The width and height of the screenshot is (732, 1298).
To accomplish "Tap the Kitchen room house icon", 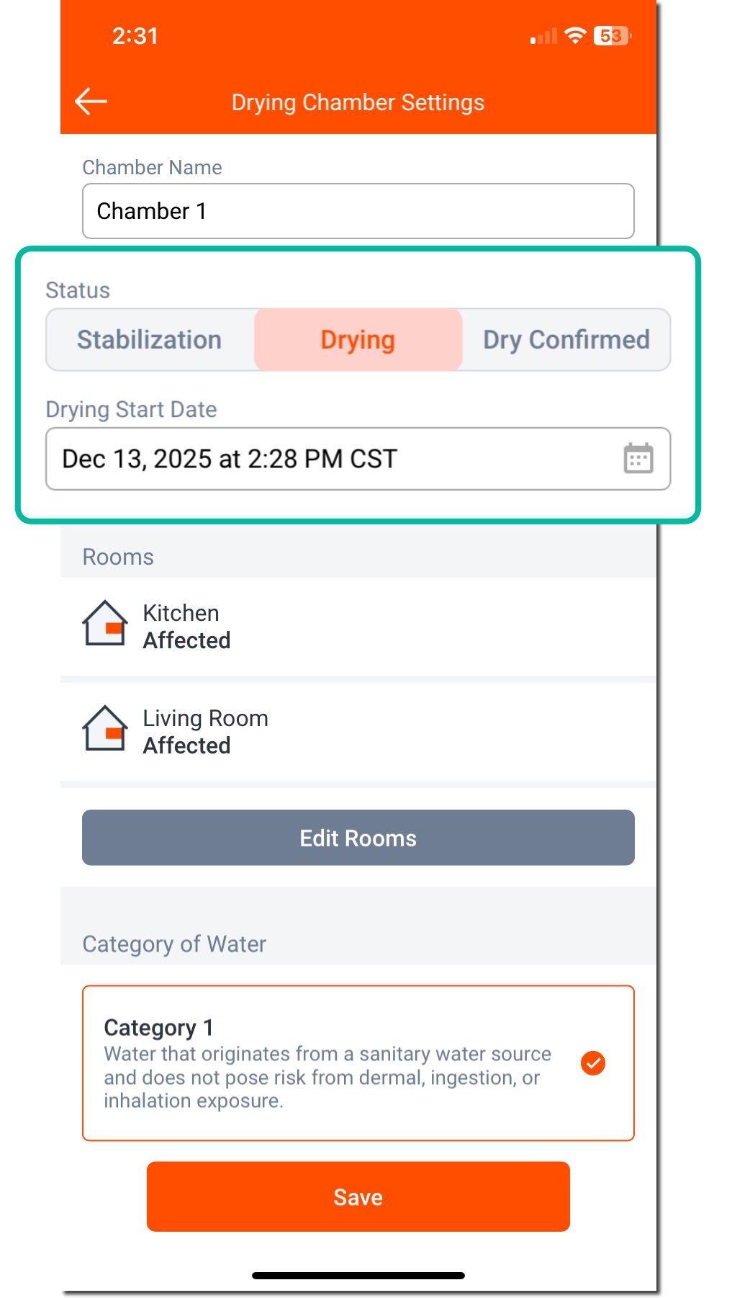I will coord(105,624).
